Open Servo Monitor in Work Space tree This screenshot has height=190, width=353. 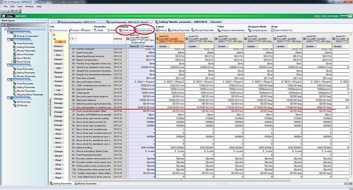(x=24, y=58)
